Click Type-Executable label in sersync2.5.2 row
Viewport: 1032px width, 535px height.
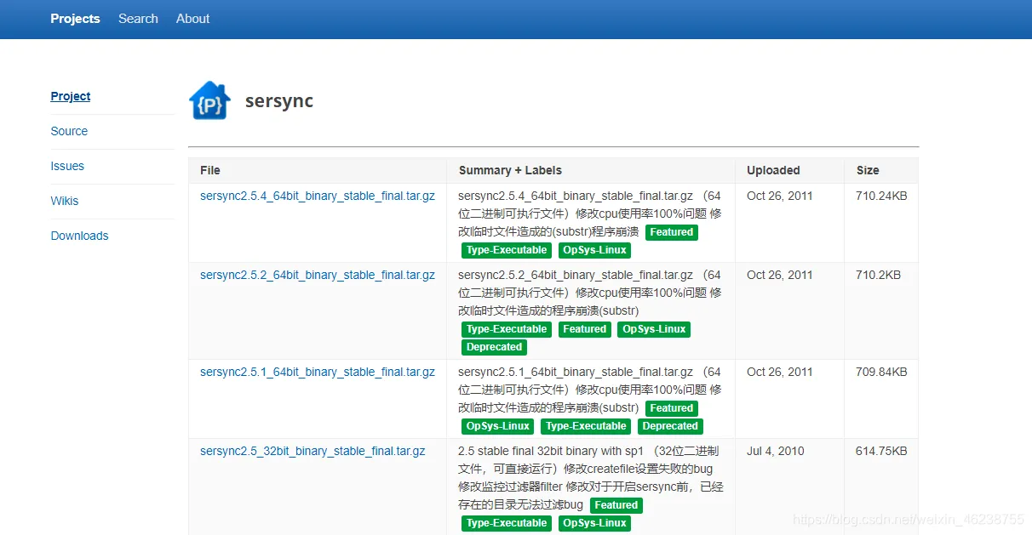click(x=507, y=329)
